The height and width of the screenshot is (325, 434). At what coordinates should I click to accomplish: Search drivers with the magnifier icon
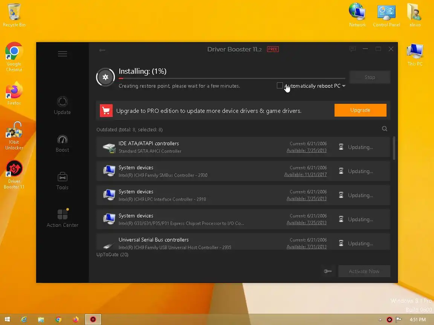click(384, 129)
